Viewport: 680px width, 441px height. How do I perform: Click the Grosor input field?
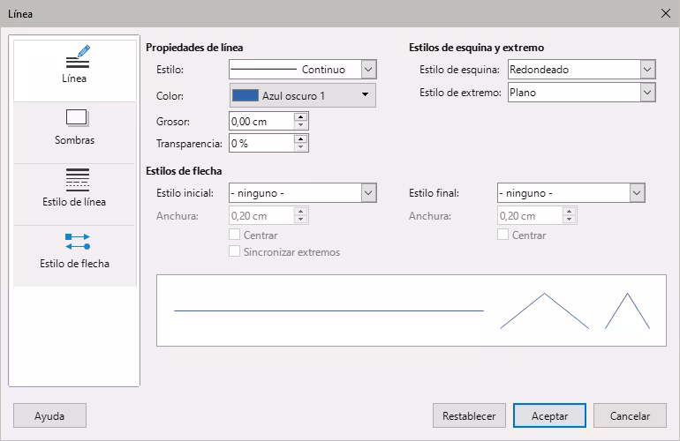pyautogui.click(x=261, y=122)
